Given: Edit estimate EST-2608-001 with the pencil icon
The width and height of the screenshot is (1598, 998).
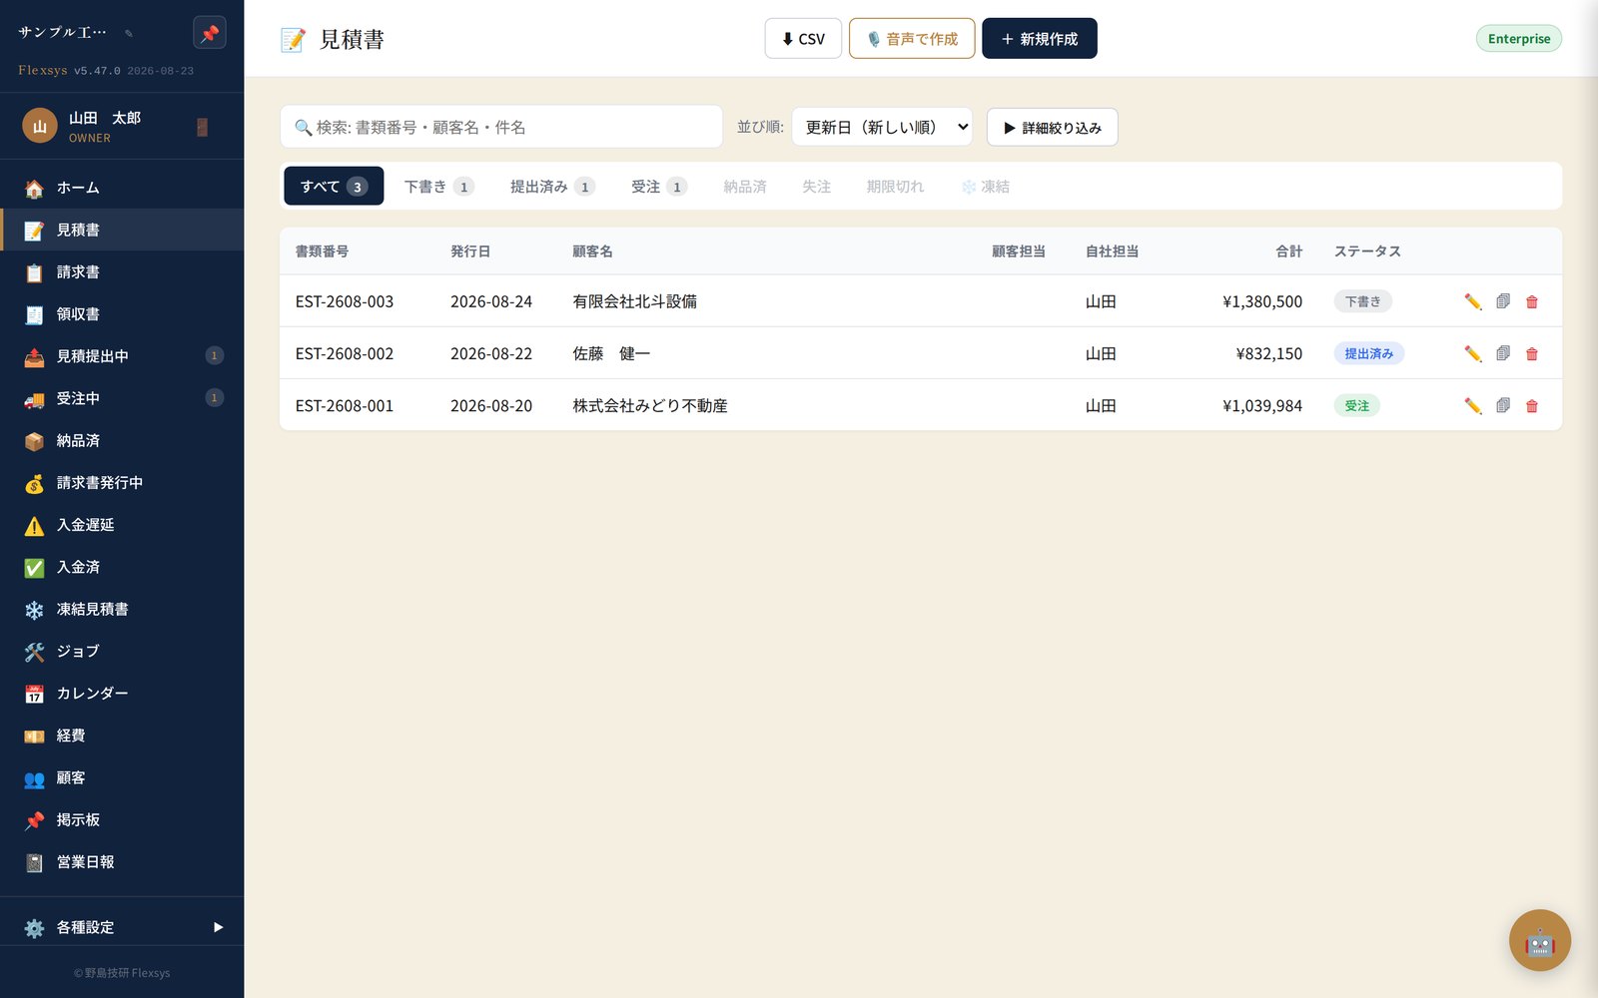Looking at the screenshot, I should pyautogui.click(x=1472, y=405).
